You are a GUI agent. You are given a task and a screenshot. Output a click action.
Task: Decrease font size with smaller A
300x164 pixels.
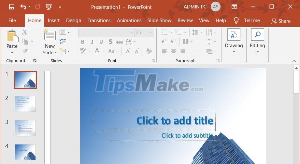137,51
